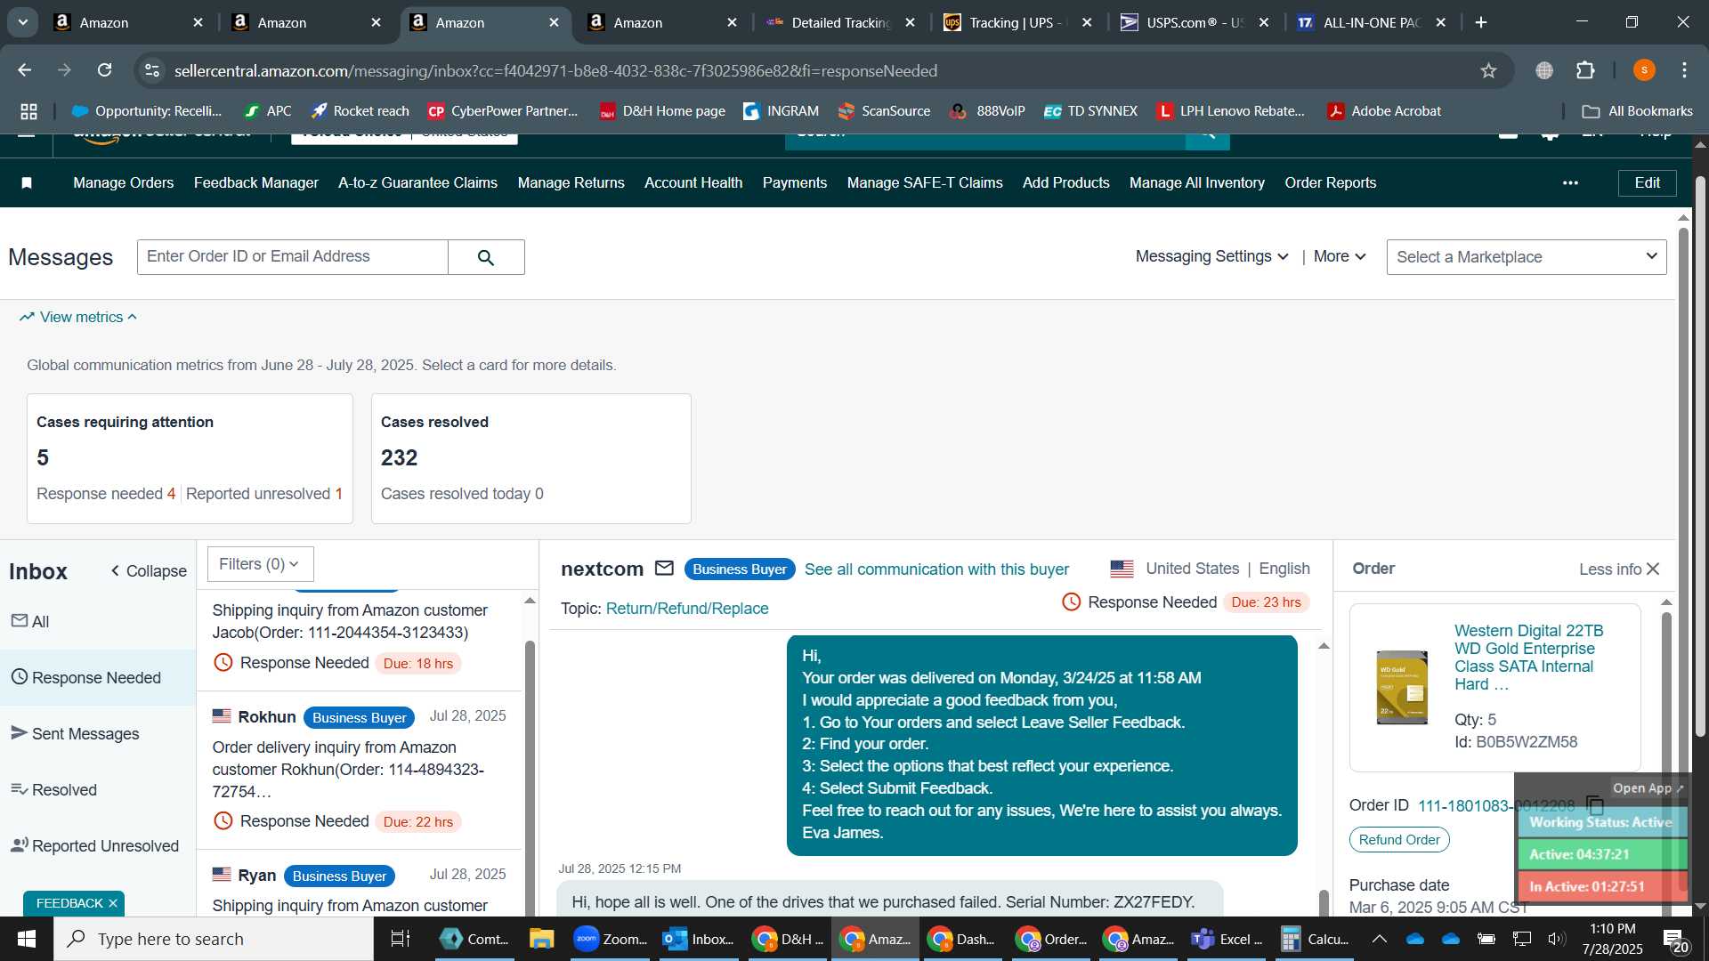The height and width of the screenshot is (961, 1709).
Task: Open the All Bookmarks folder
Action: 1637,111
